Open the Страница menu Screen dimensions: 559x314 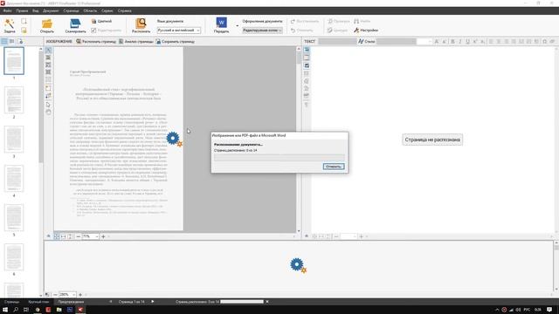[71, 11]
